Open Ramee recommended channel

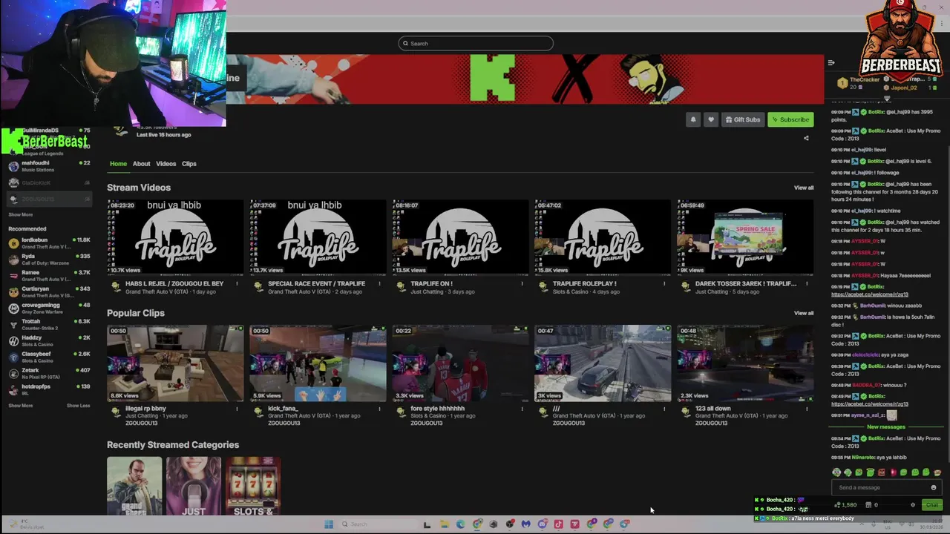pyautogui.click(x=49, y=275)
